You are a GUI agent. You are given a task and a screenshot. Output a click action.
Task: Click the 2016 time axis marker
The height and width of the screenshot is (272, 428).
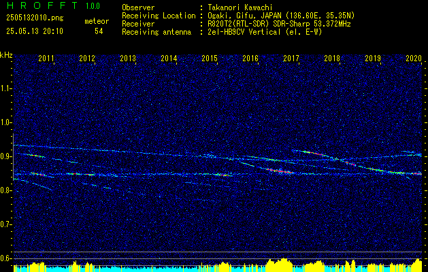point(250,58)
